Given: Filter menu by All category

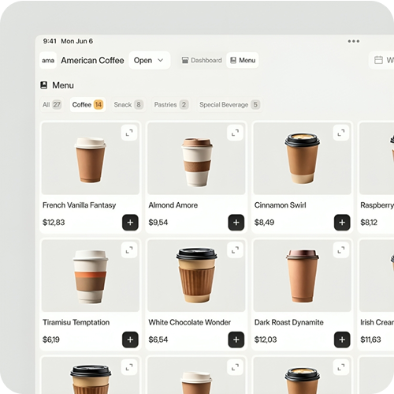Looking at the screenshot, I should [x=52, y=105].
